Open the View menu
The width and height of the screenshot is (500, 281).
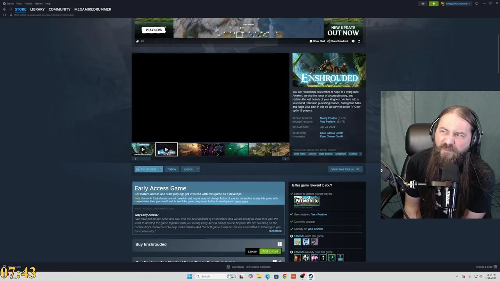click(19, 4)
